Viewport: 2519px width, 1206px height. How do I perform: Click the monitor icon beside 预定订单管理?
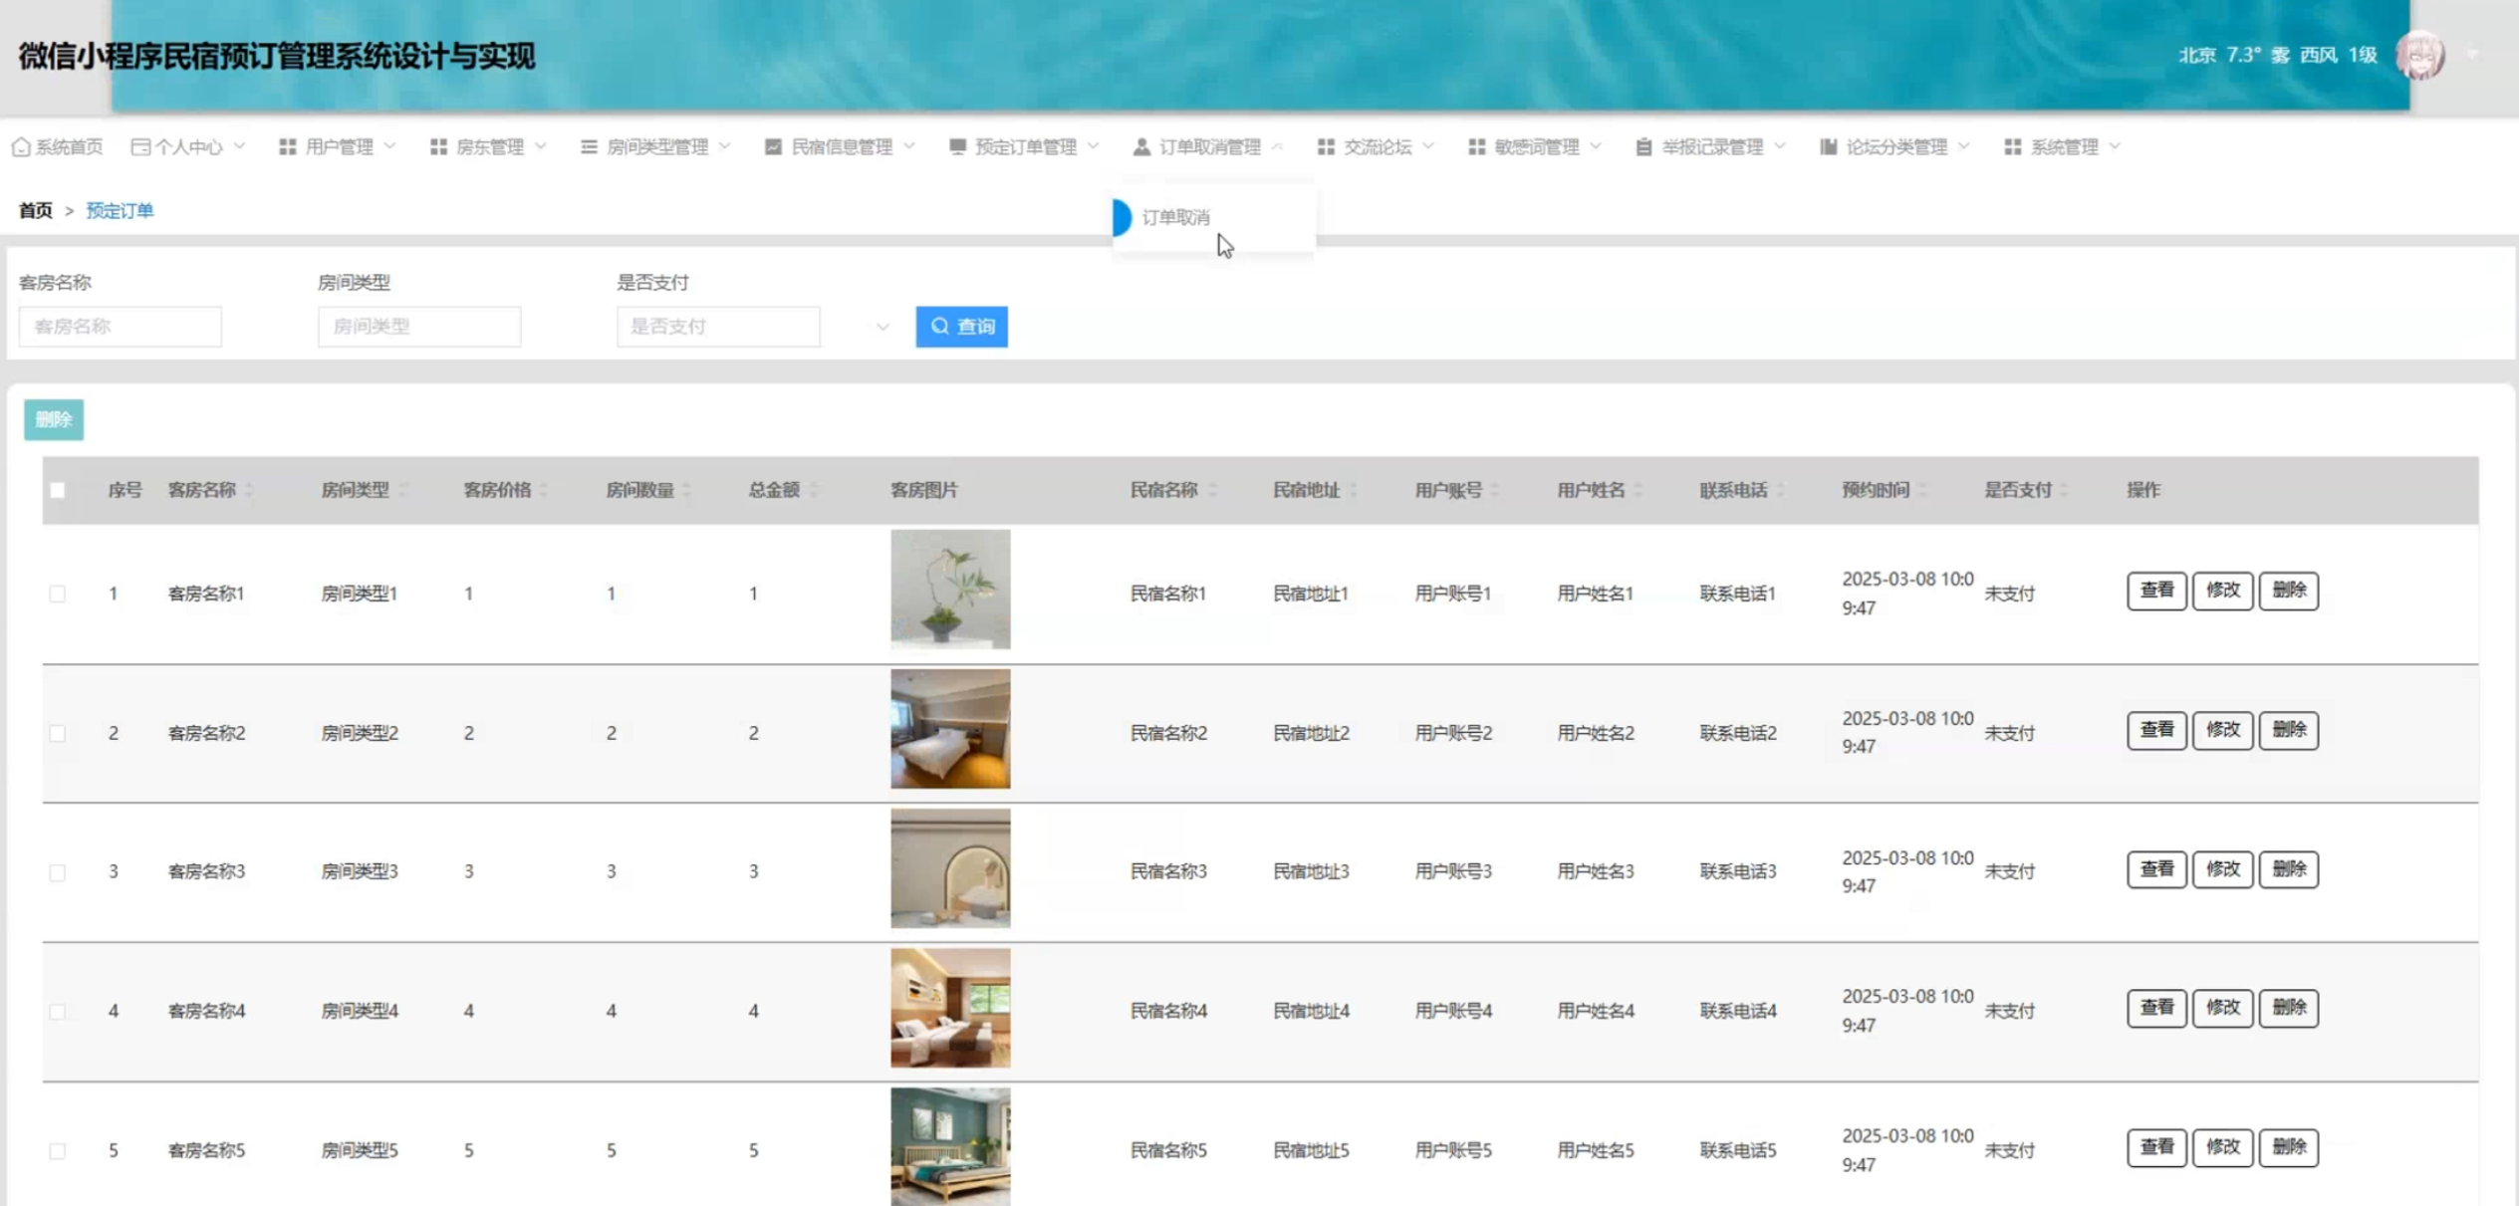point(957,147)
